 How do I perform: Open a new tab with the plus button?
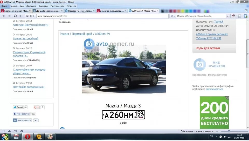(163, 11)
